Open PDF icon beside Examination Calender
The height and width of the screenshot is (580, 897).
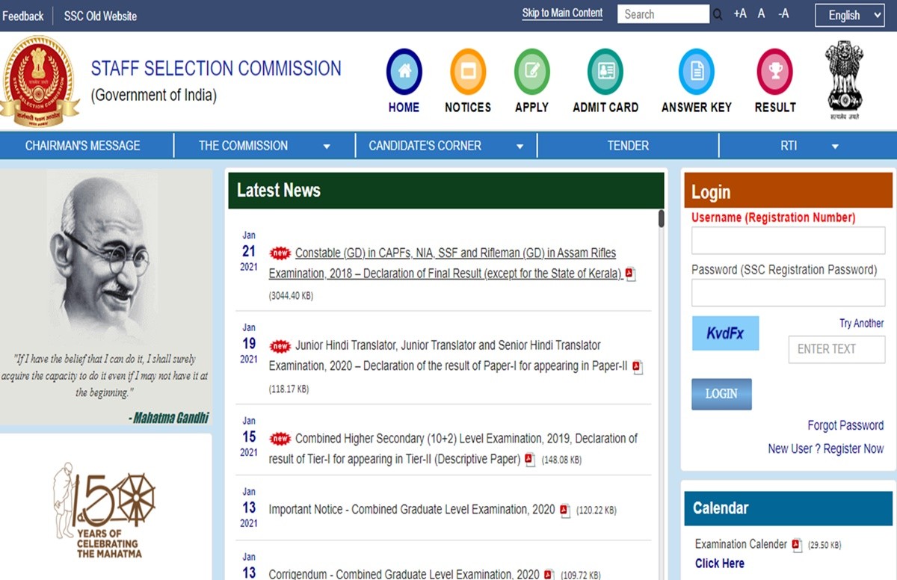point(797,545)
